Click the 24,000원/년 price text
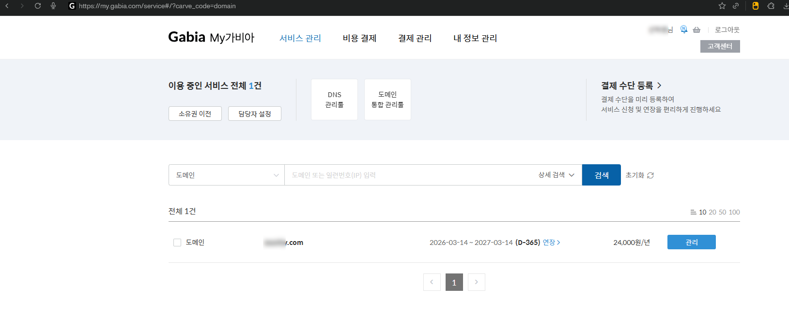789x315 pixels. [x=632, y=243]
